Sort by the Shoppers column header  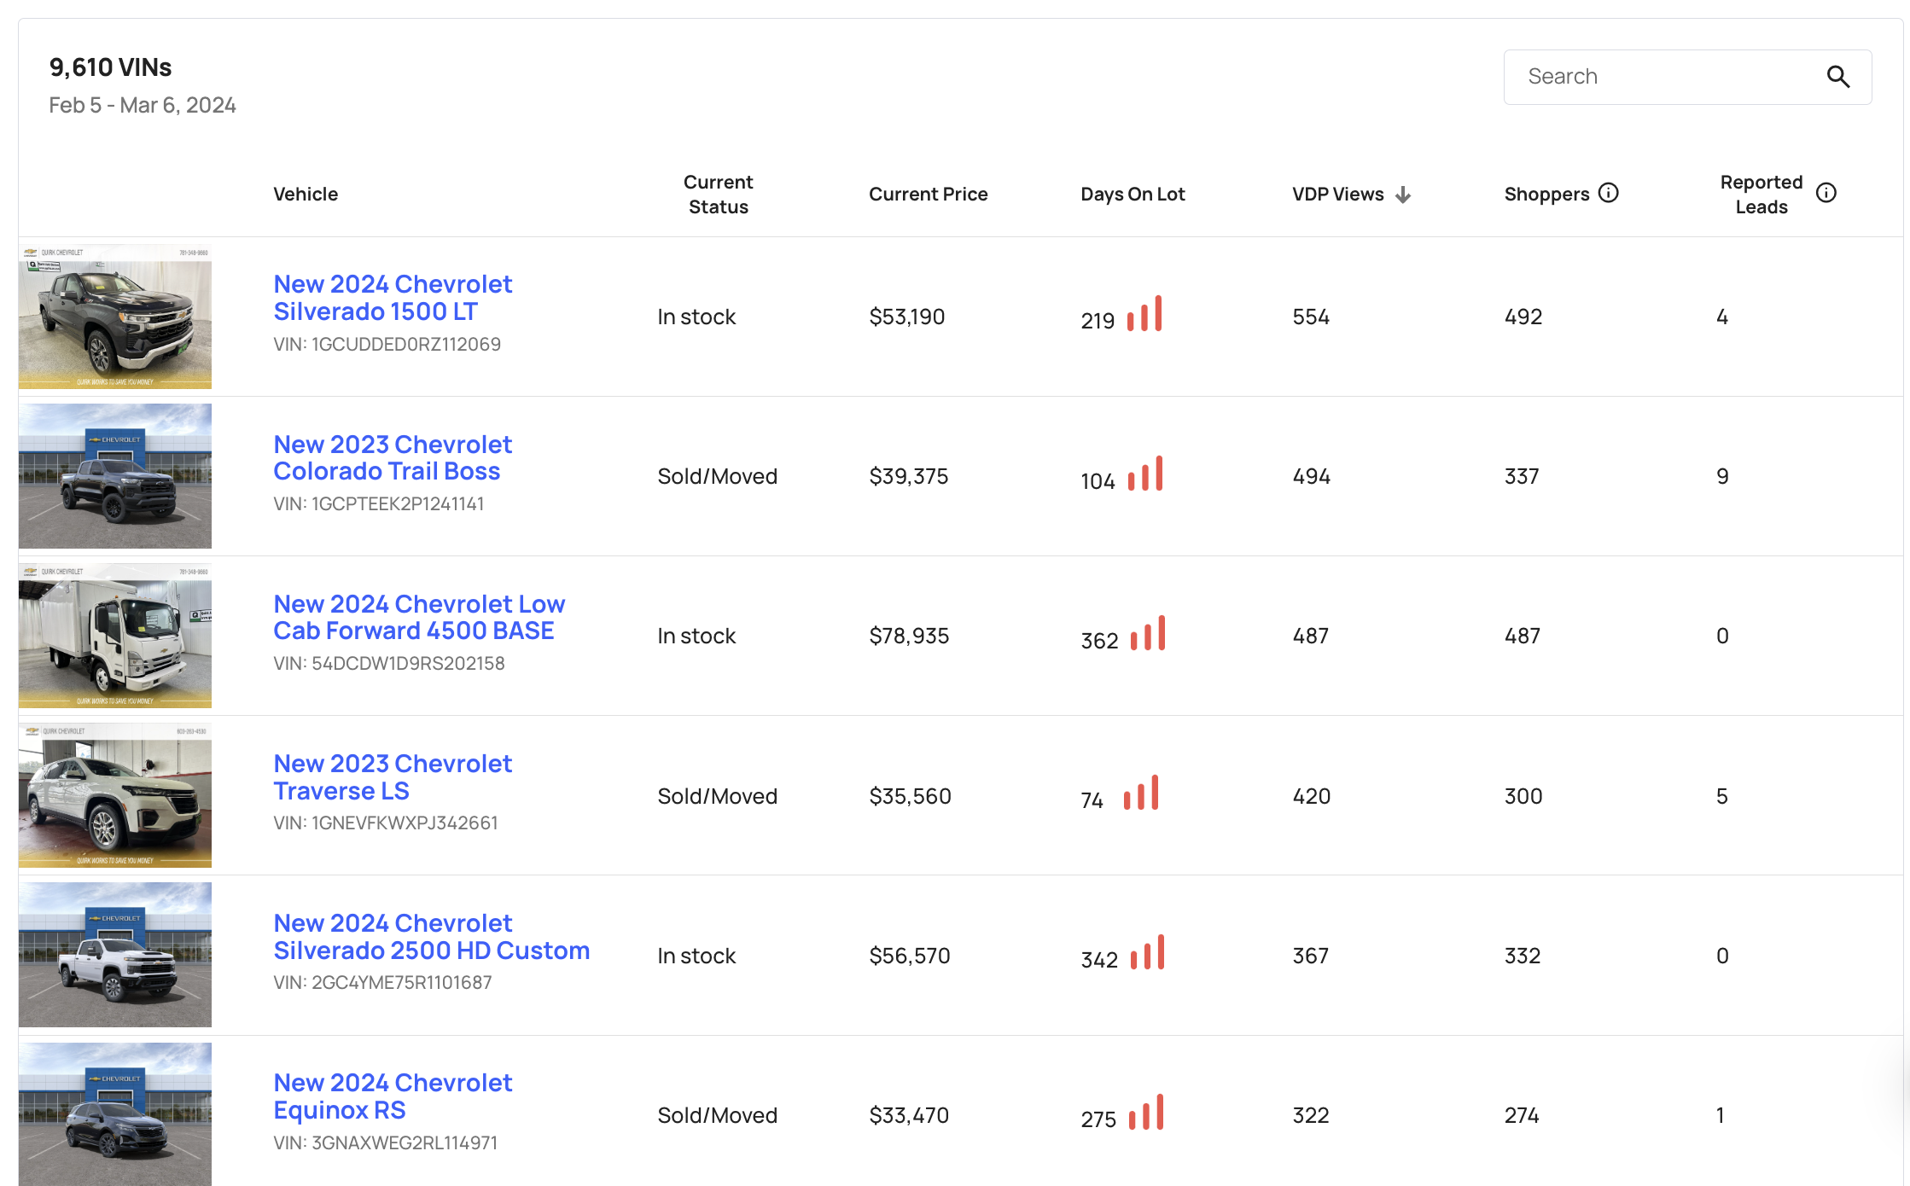click(x=1546, y=194)
